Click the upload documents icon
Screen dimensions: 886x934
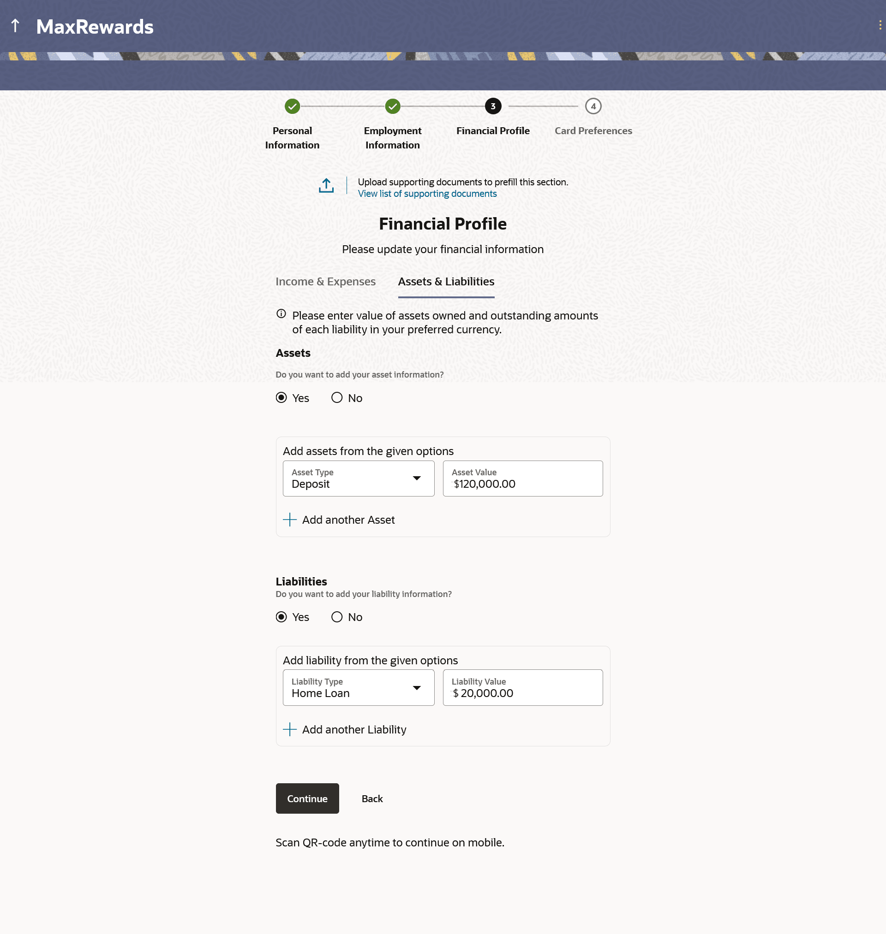(x=326, y=185)
